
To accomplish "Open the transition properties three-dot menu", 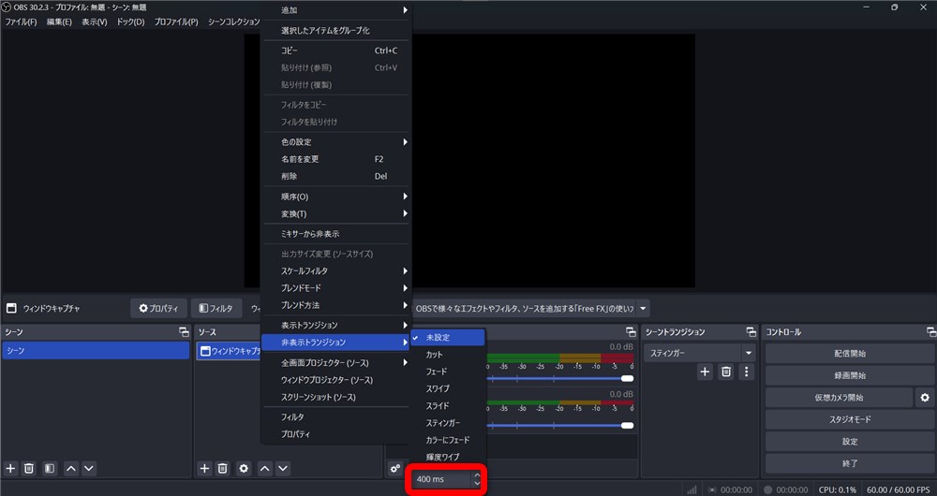I will click(x=747, y=372).
